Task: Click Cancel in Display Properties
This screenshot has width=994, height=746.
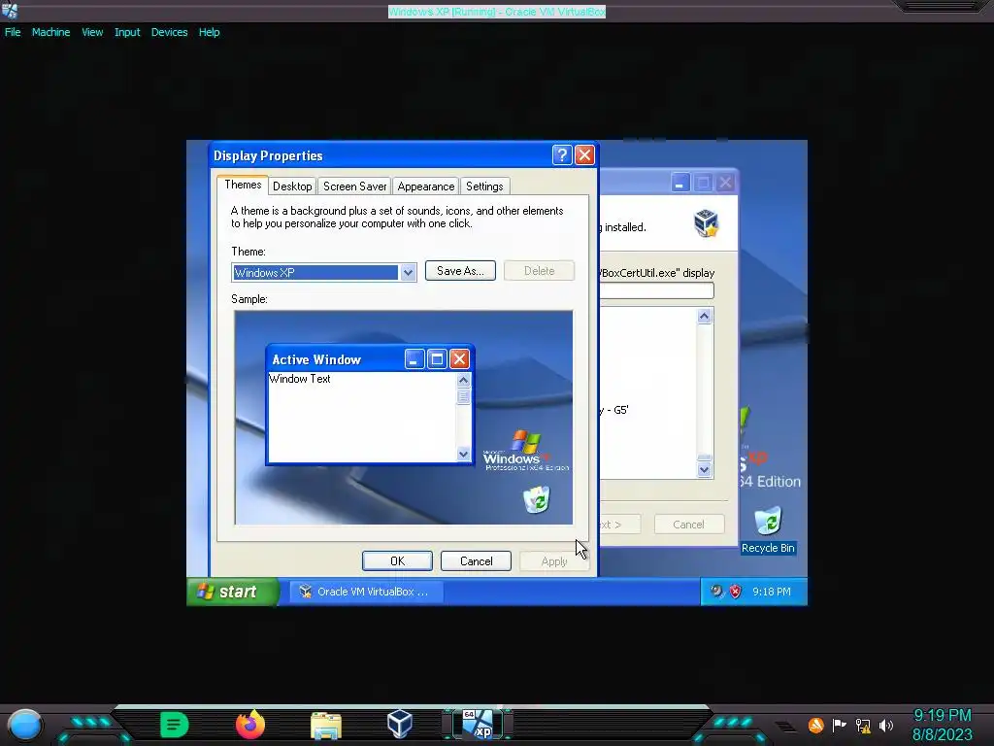Action: coord(476,561)
